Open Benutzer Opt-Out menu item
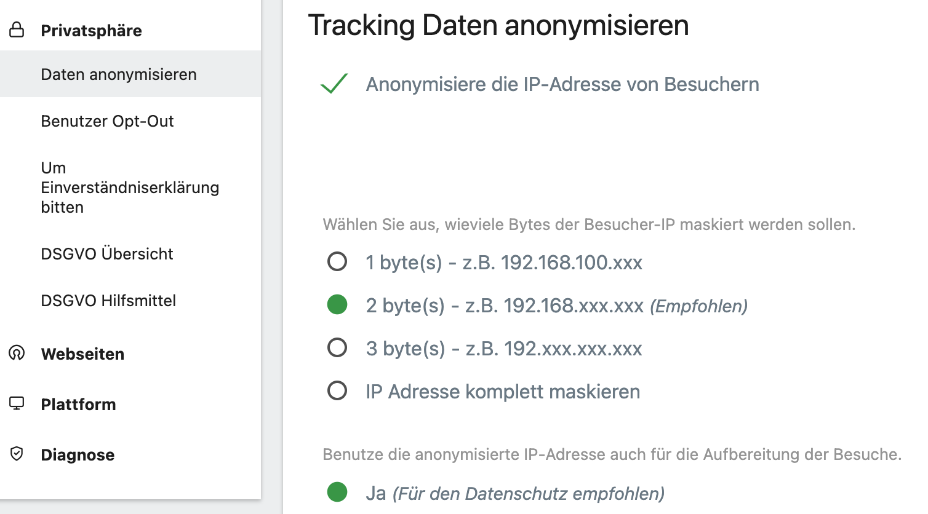 (x=107, y=121)
